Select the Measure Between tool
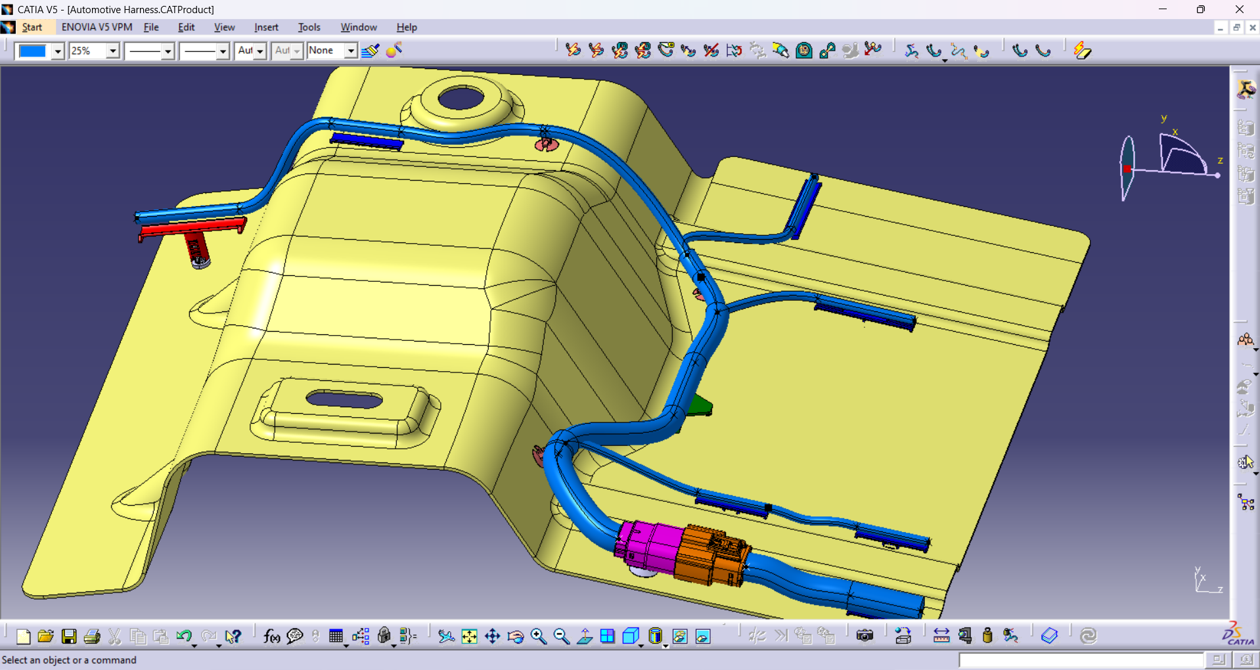1260x670 pixels. pyautogui.click(x=941, y=636)
